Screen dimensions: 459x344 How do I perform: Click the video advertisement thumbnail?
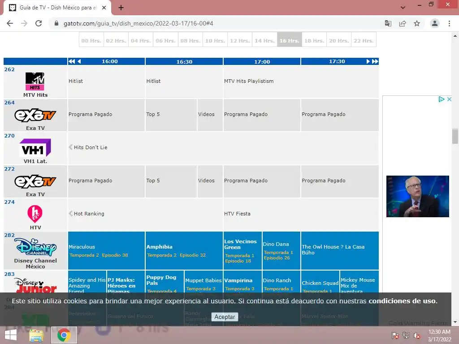coord(417,196)
